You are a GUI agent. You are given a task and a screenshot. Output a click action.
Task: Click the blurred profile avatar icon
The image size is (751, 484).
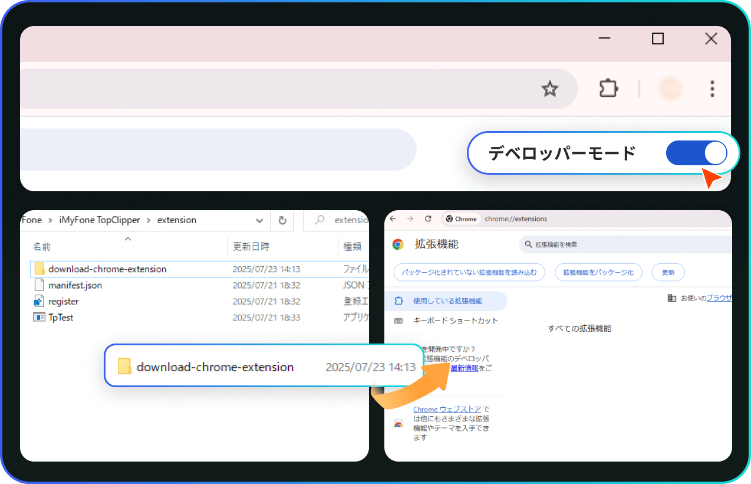pyautogui.click(x=670, y=89)
